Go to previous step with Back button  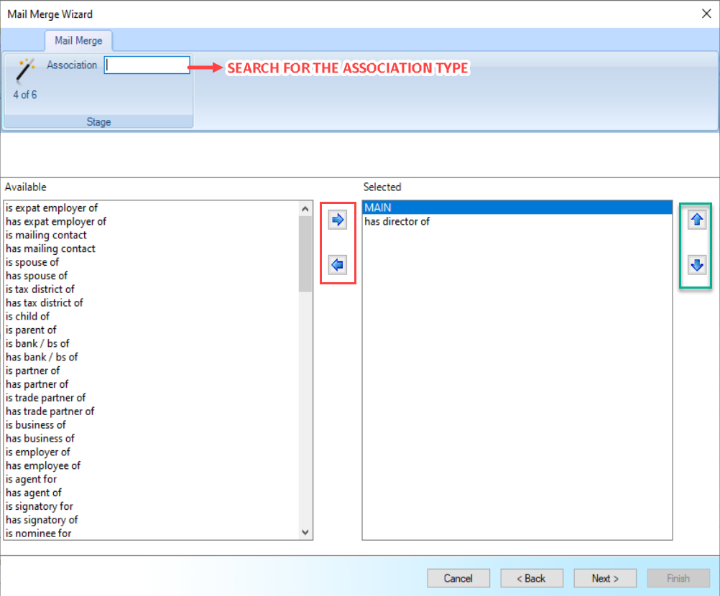[x=532, y=578]
